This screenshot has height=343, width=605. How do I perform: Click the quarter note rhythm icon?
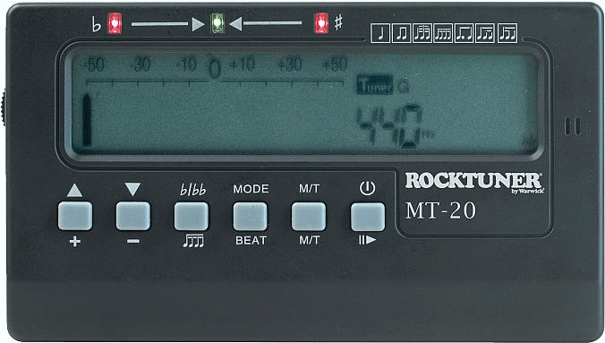380,33
